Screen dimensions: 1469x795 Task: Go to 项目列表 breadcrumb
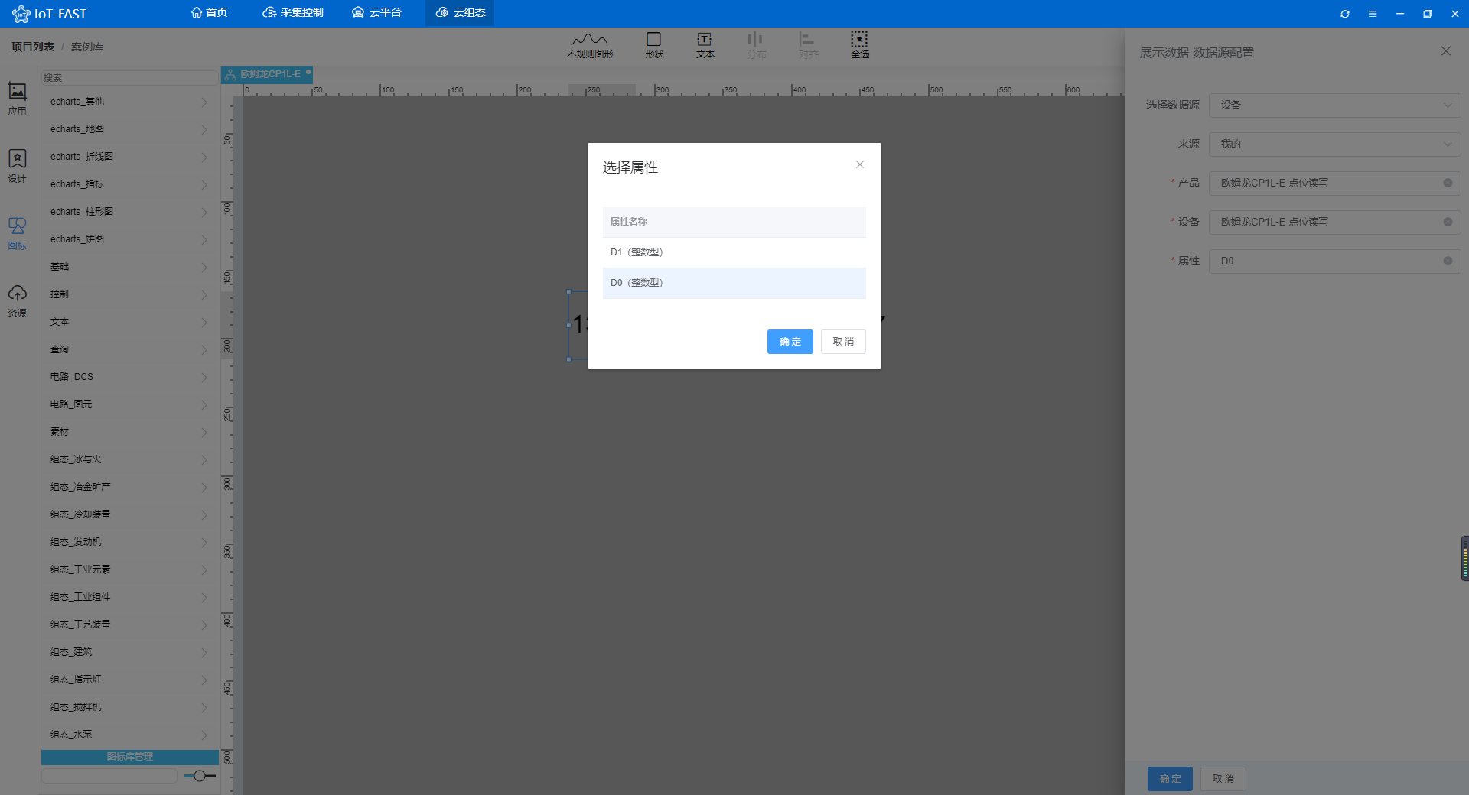point(33,47)
